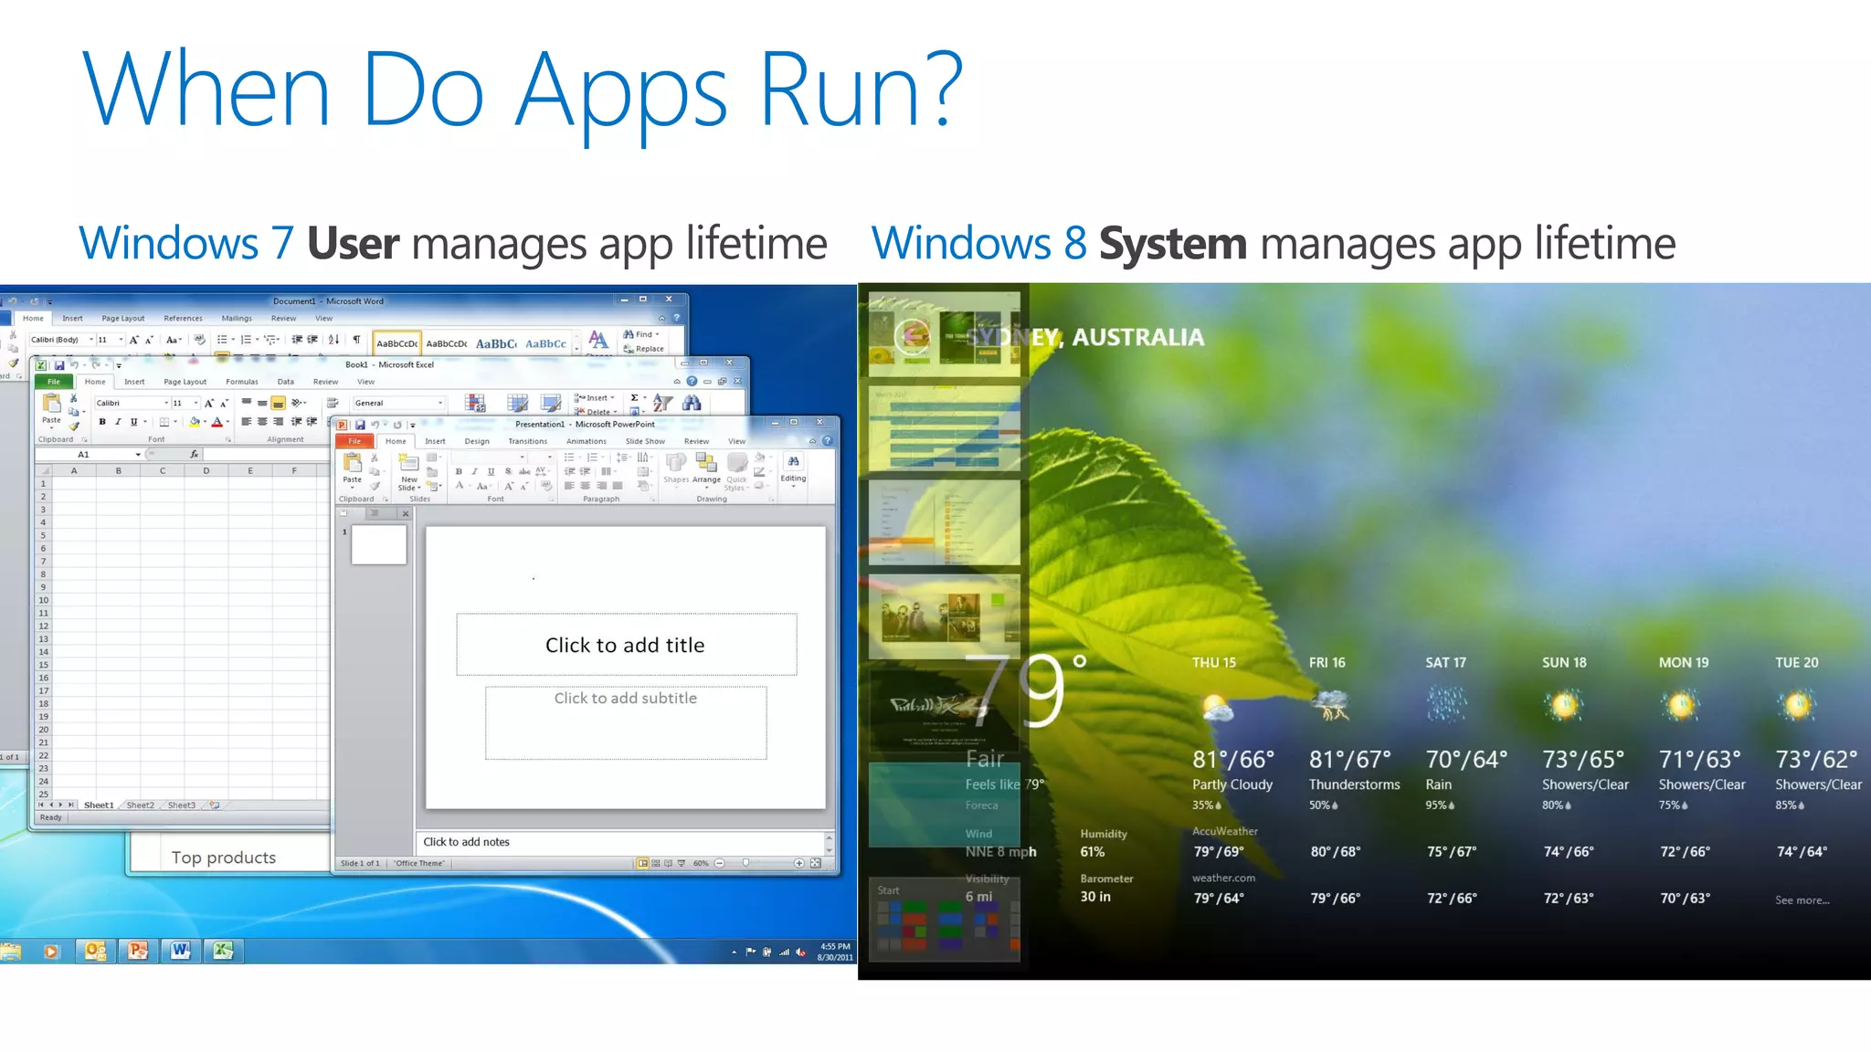The width and height of the screenshot is (1871, 1052).
Task: Expand the Word Calibri (Body) font dropdown
Action: pos(91,340)
